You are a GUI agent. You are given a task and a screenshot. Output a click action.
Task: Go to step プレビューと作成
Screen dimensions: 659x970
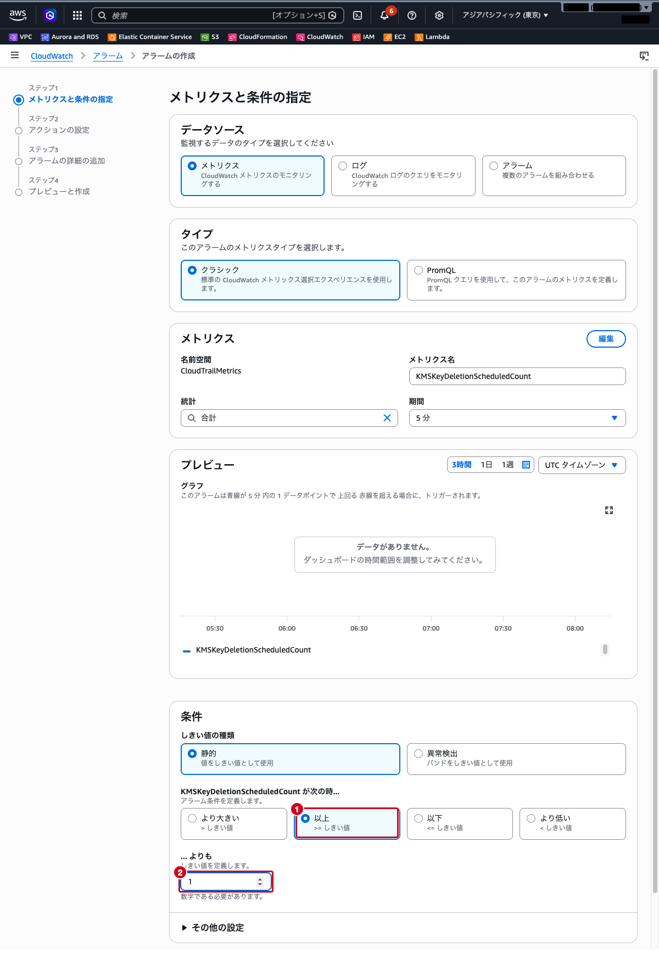tap(59, 192)
